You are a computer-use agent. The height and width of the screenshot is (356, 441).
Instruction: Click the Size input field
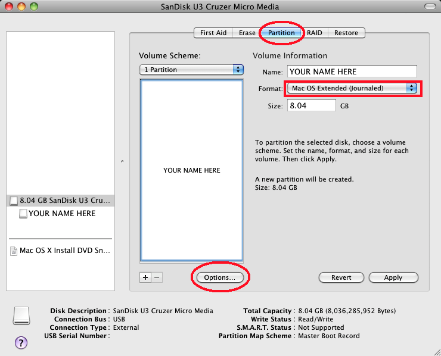click(x=311, y=105)
